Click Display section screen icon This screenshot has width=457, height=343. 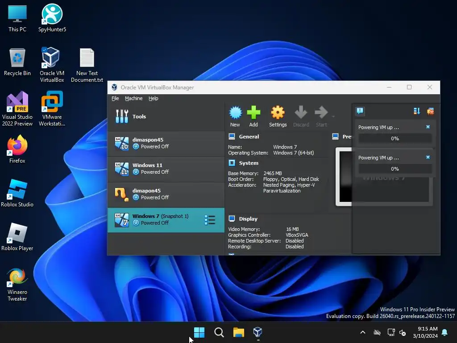click(x=232, y=219)
